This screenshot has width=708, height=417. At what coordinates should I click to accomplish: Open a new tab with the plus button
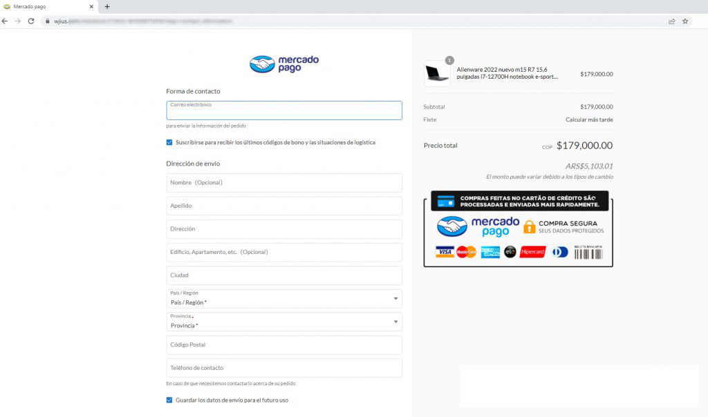click(107, 7)
